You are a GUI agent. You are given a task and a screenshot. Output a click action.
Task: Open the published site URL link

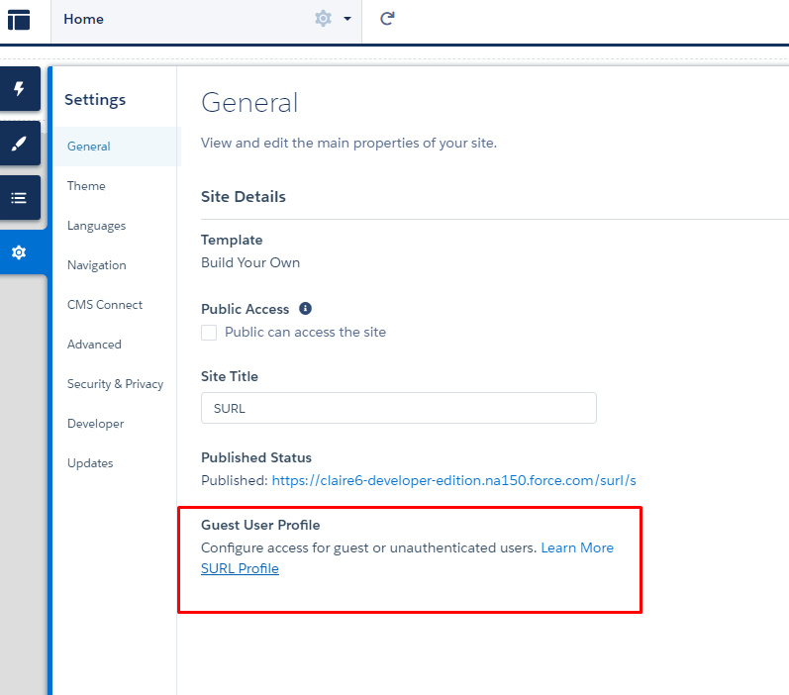click(x=453, y=480)
